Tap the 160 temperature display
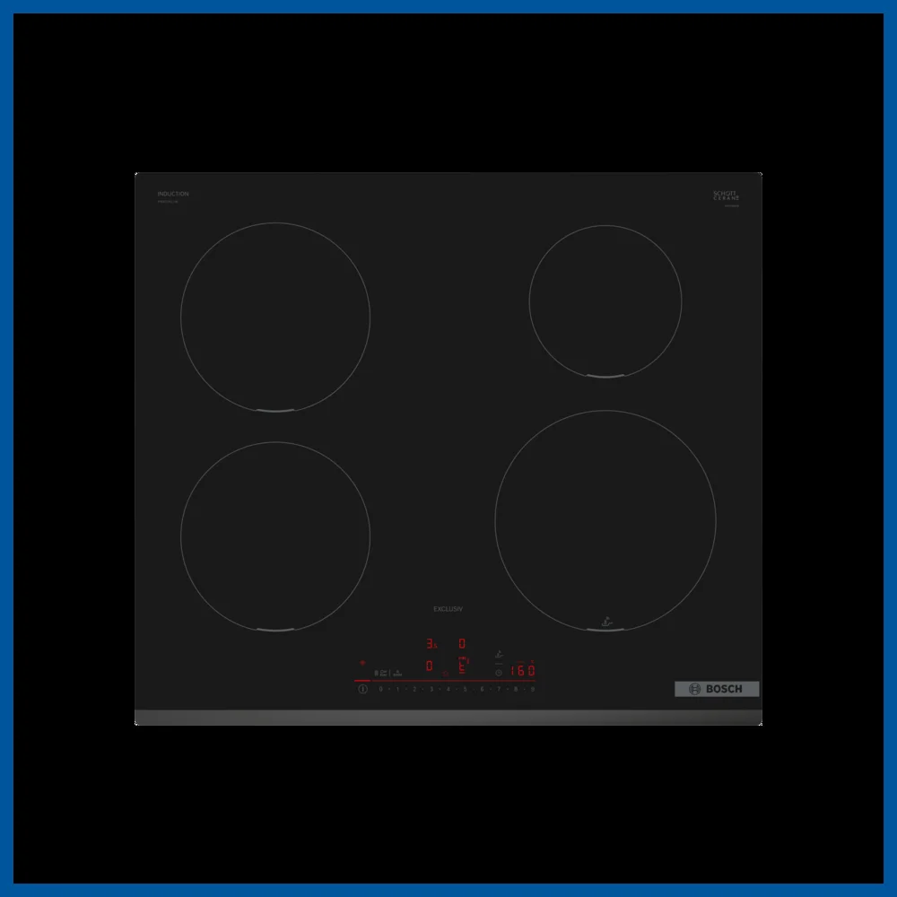The image size is (897, 897). click(522, 670)
